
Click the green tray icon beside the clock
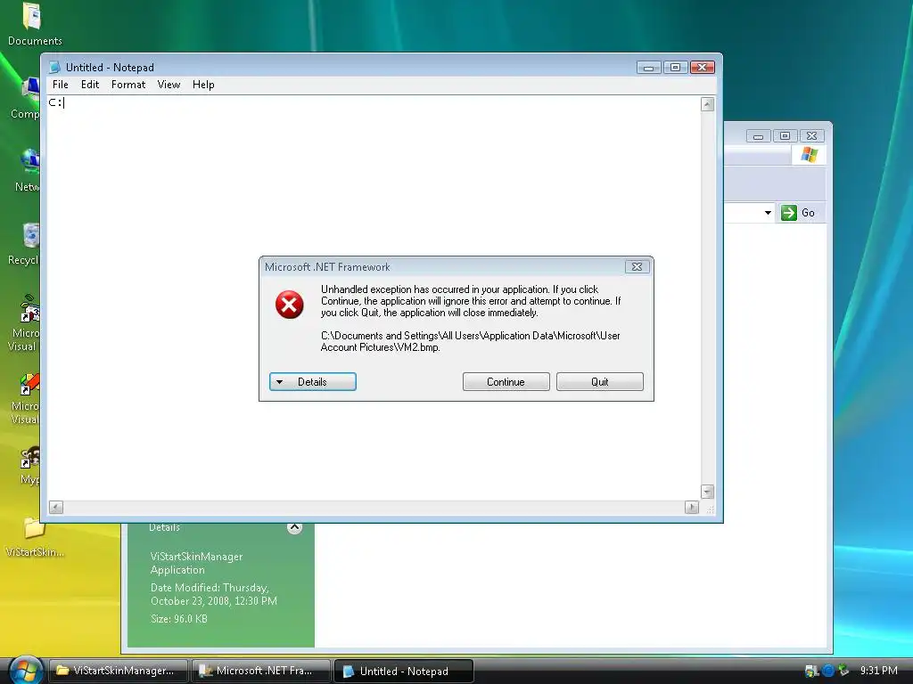(843, 671)
